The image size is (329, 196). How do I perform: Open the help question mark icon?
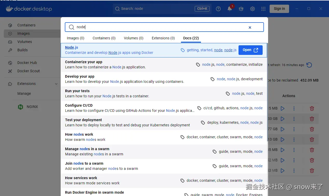point(218,9)
